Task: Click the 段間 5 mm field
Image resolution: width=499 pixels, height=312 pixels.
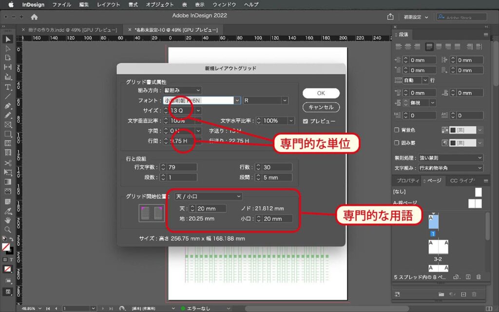Action: click(x=277, y=177)
